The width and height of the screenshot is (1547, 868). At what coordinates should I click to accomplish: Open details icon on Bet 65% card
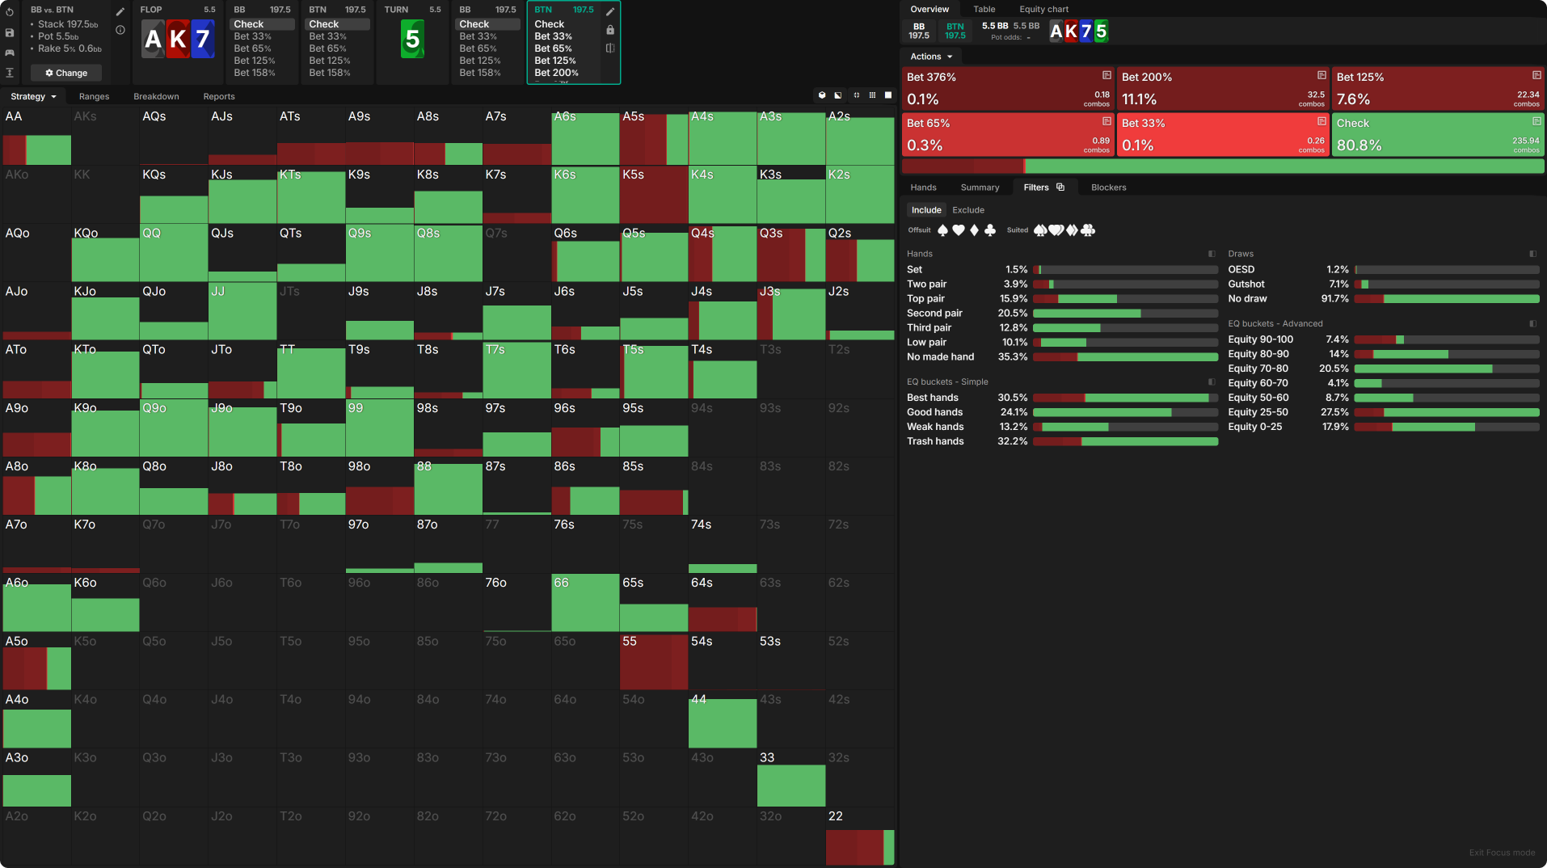click(1107, 121)
